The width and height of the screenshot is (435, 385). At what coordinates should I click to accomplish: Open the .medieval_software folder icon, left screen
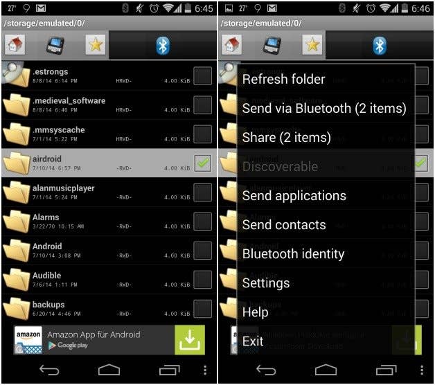17,105
